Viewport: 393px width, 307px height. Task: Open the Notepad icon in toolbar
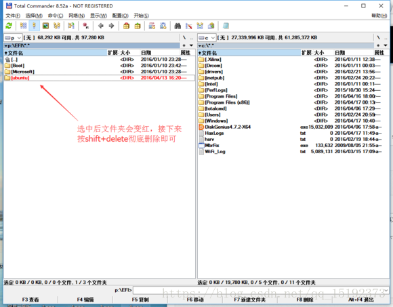pos(226,26)
